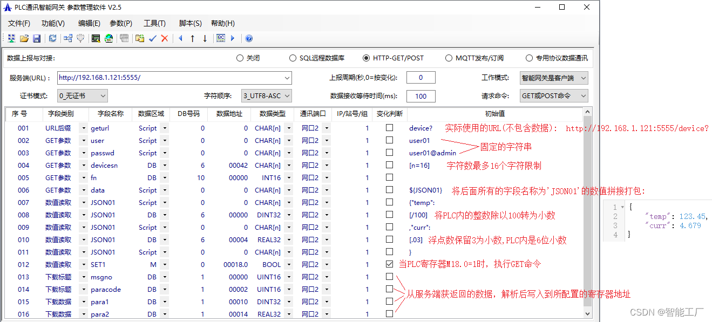This screenshot has height=322, width=712.
Task: Click the globe download toolbar icon
Action: click(109, 38)
